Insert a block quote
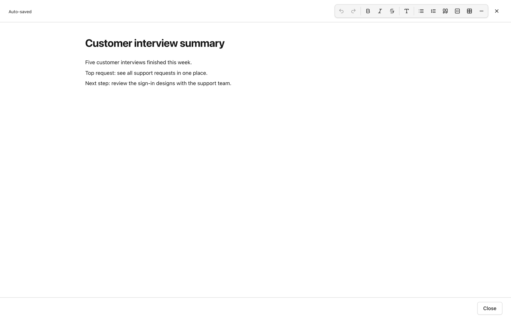Image resolution: width=511 pixels, height=319 pixels. 445,11
